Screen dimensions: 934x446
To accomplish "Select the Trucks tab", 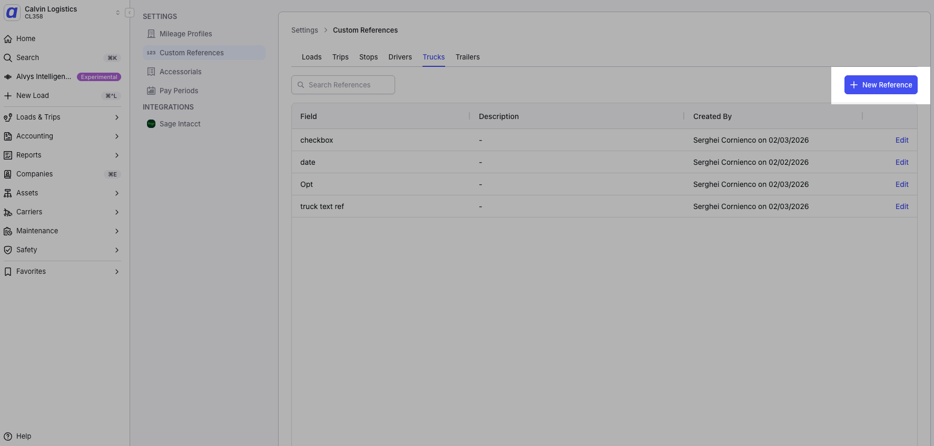I will tap(434, 57).
